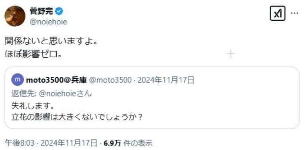Open 菅野完's profile avatar photo
Viewport: 305px width, 150px height.
point(15,16)
